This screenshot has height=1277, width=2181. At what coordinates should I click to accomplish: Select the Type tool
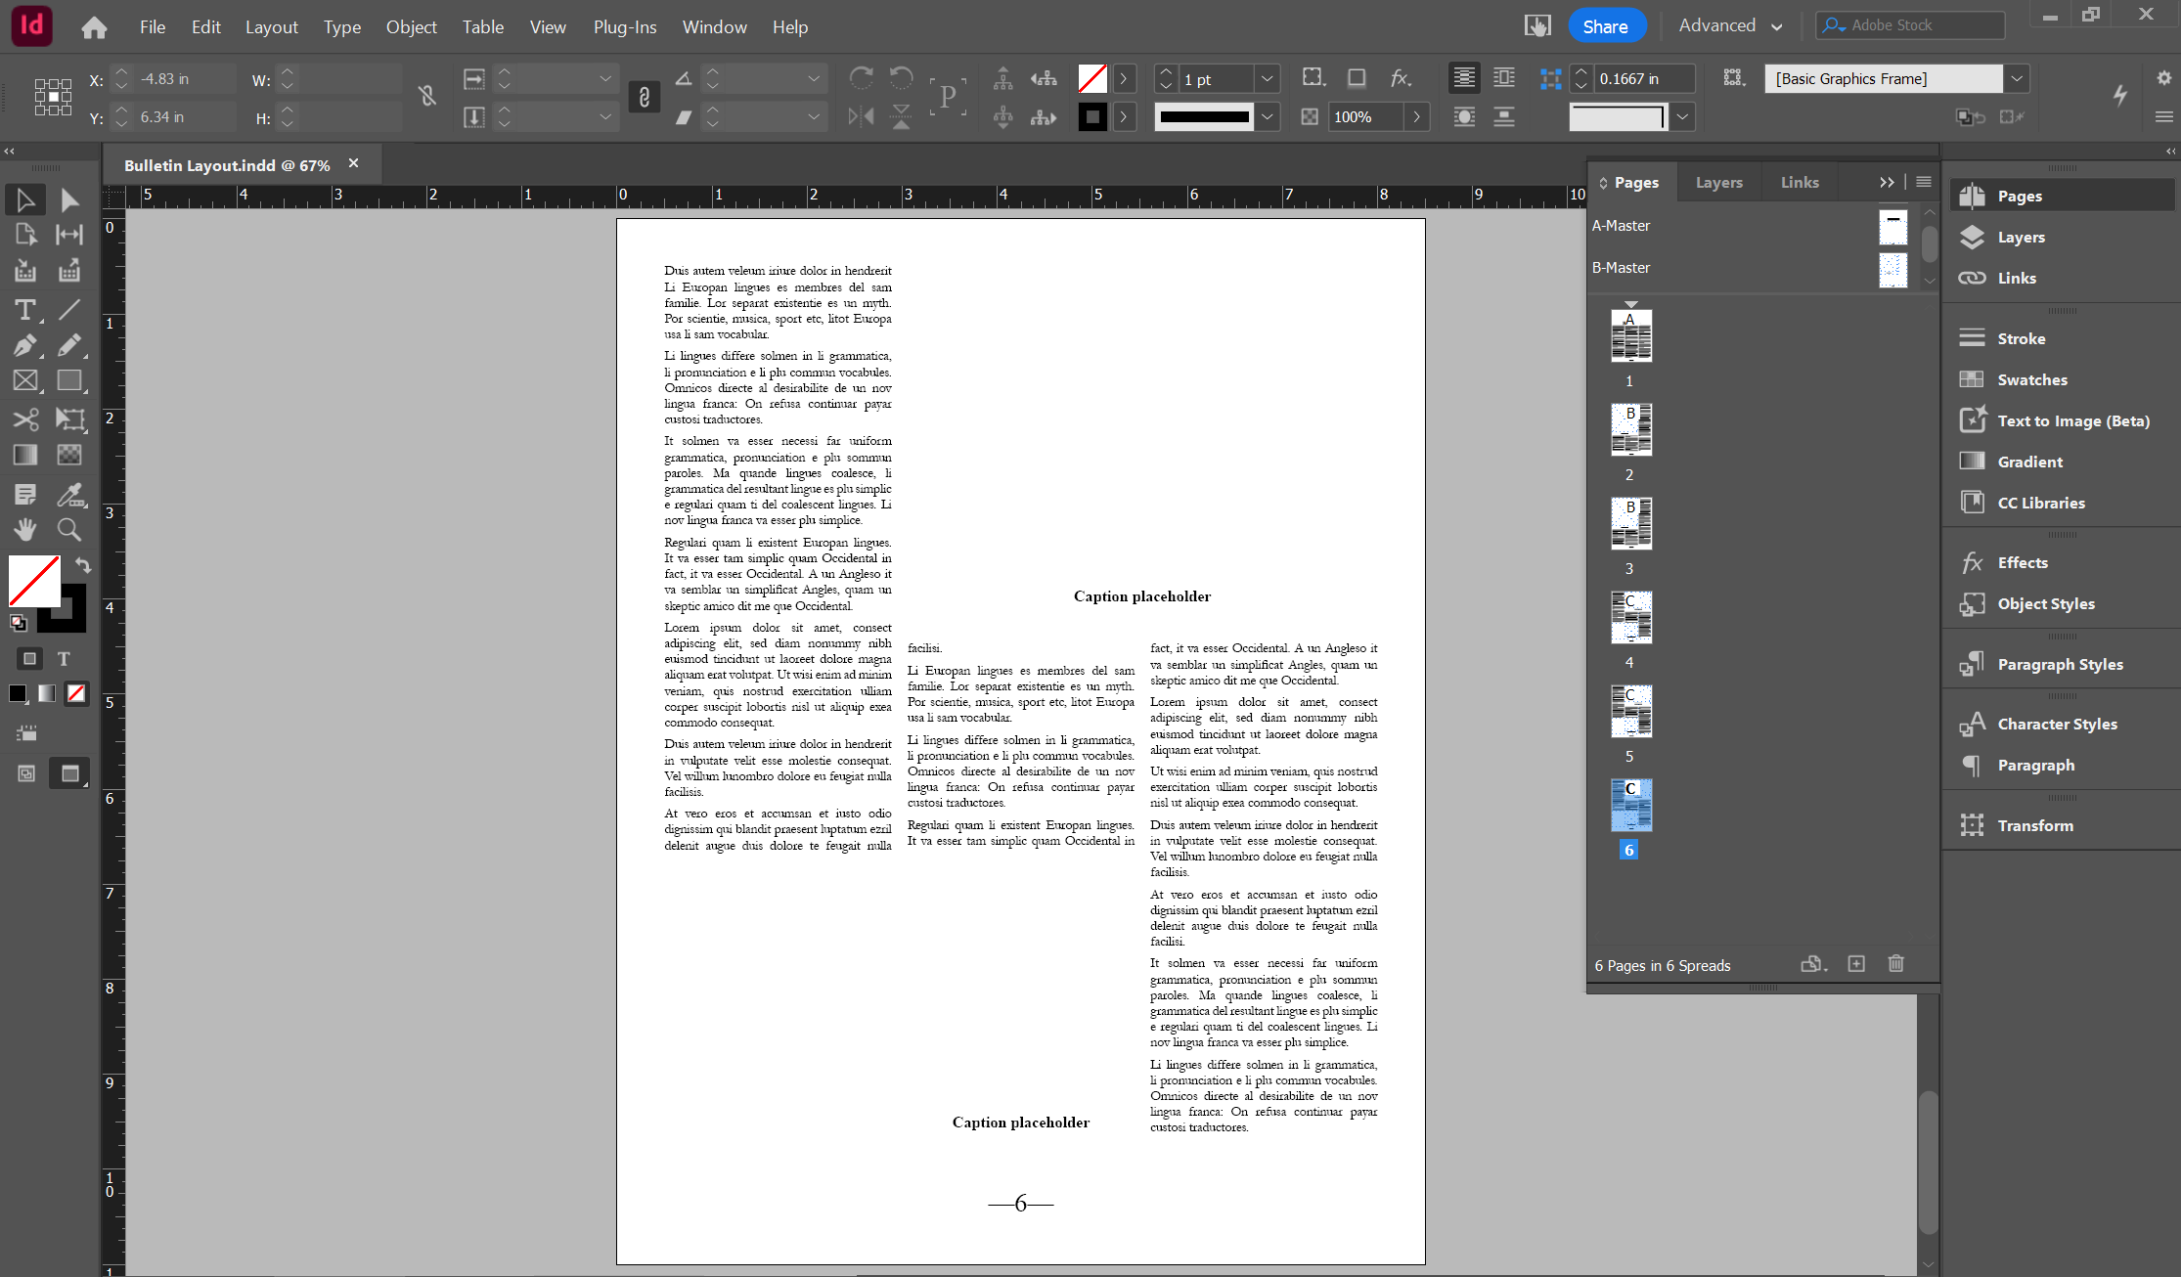coord(25,311)
